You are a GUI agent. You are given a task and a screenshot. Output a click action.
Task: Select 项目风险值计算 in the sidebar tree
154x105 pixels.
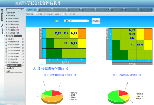pos(12,59)
